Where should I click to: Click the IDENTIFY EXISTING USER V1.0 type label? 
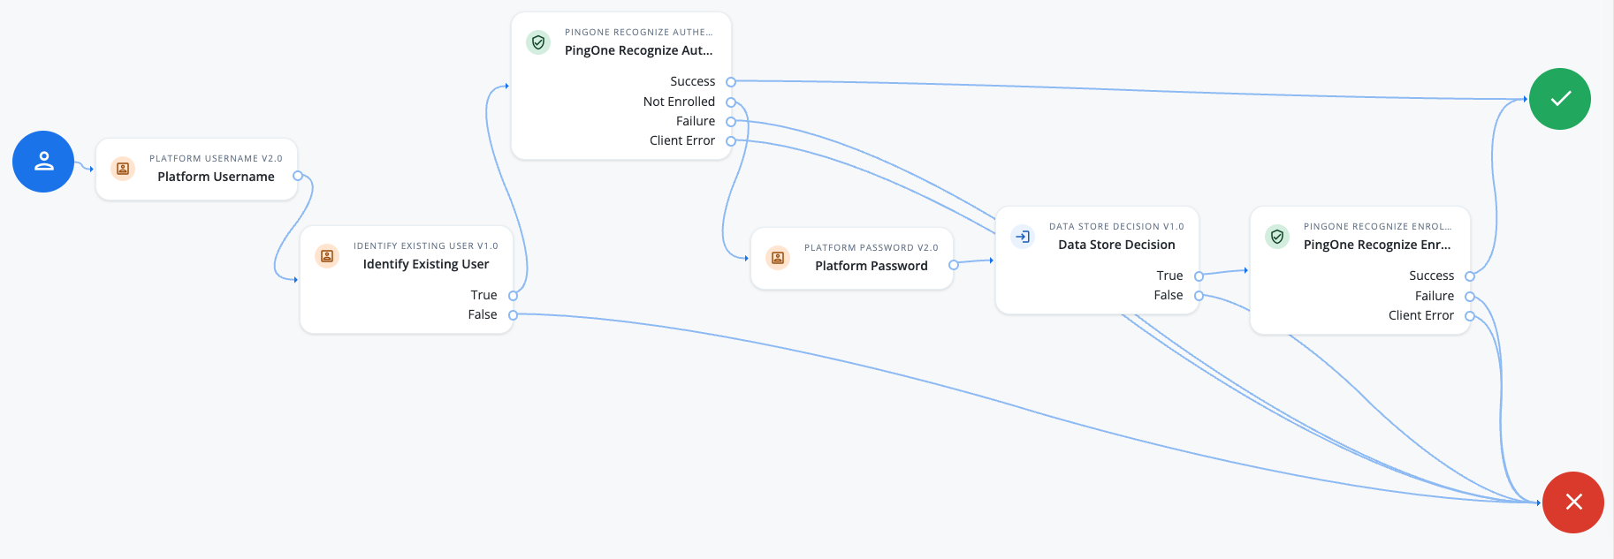tap(426, 246)
